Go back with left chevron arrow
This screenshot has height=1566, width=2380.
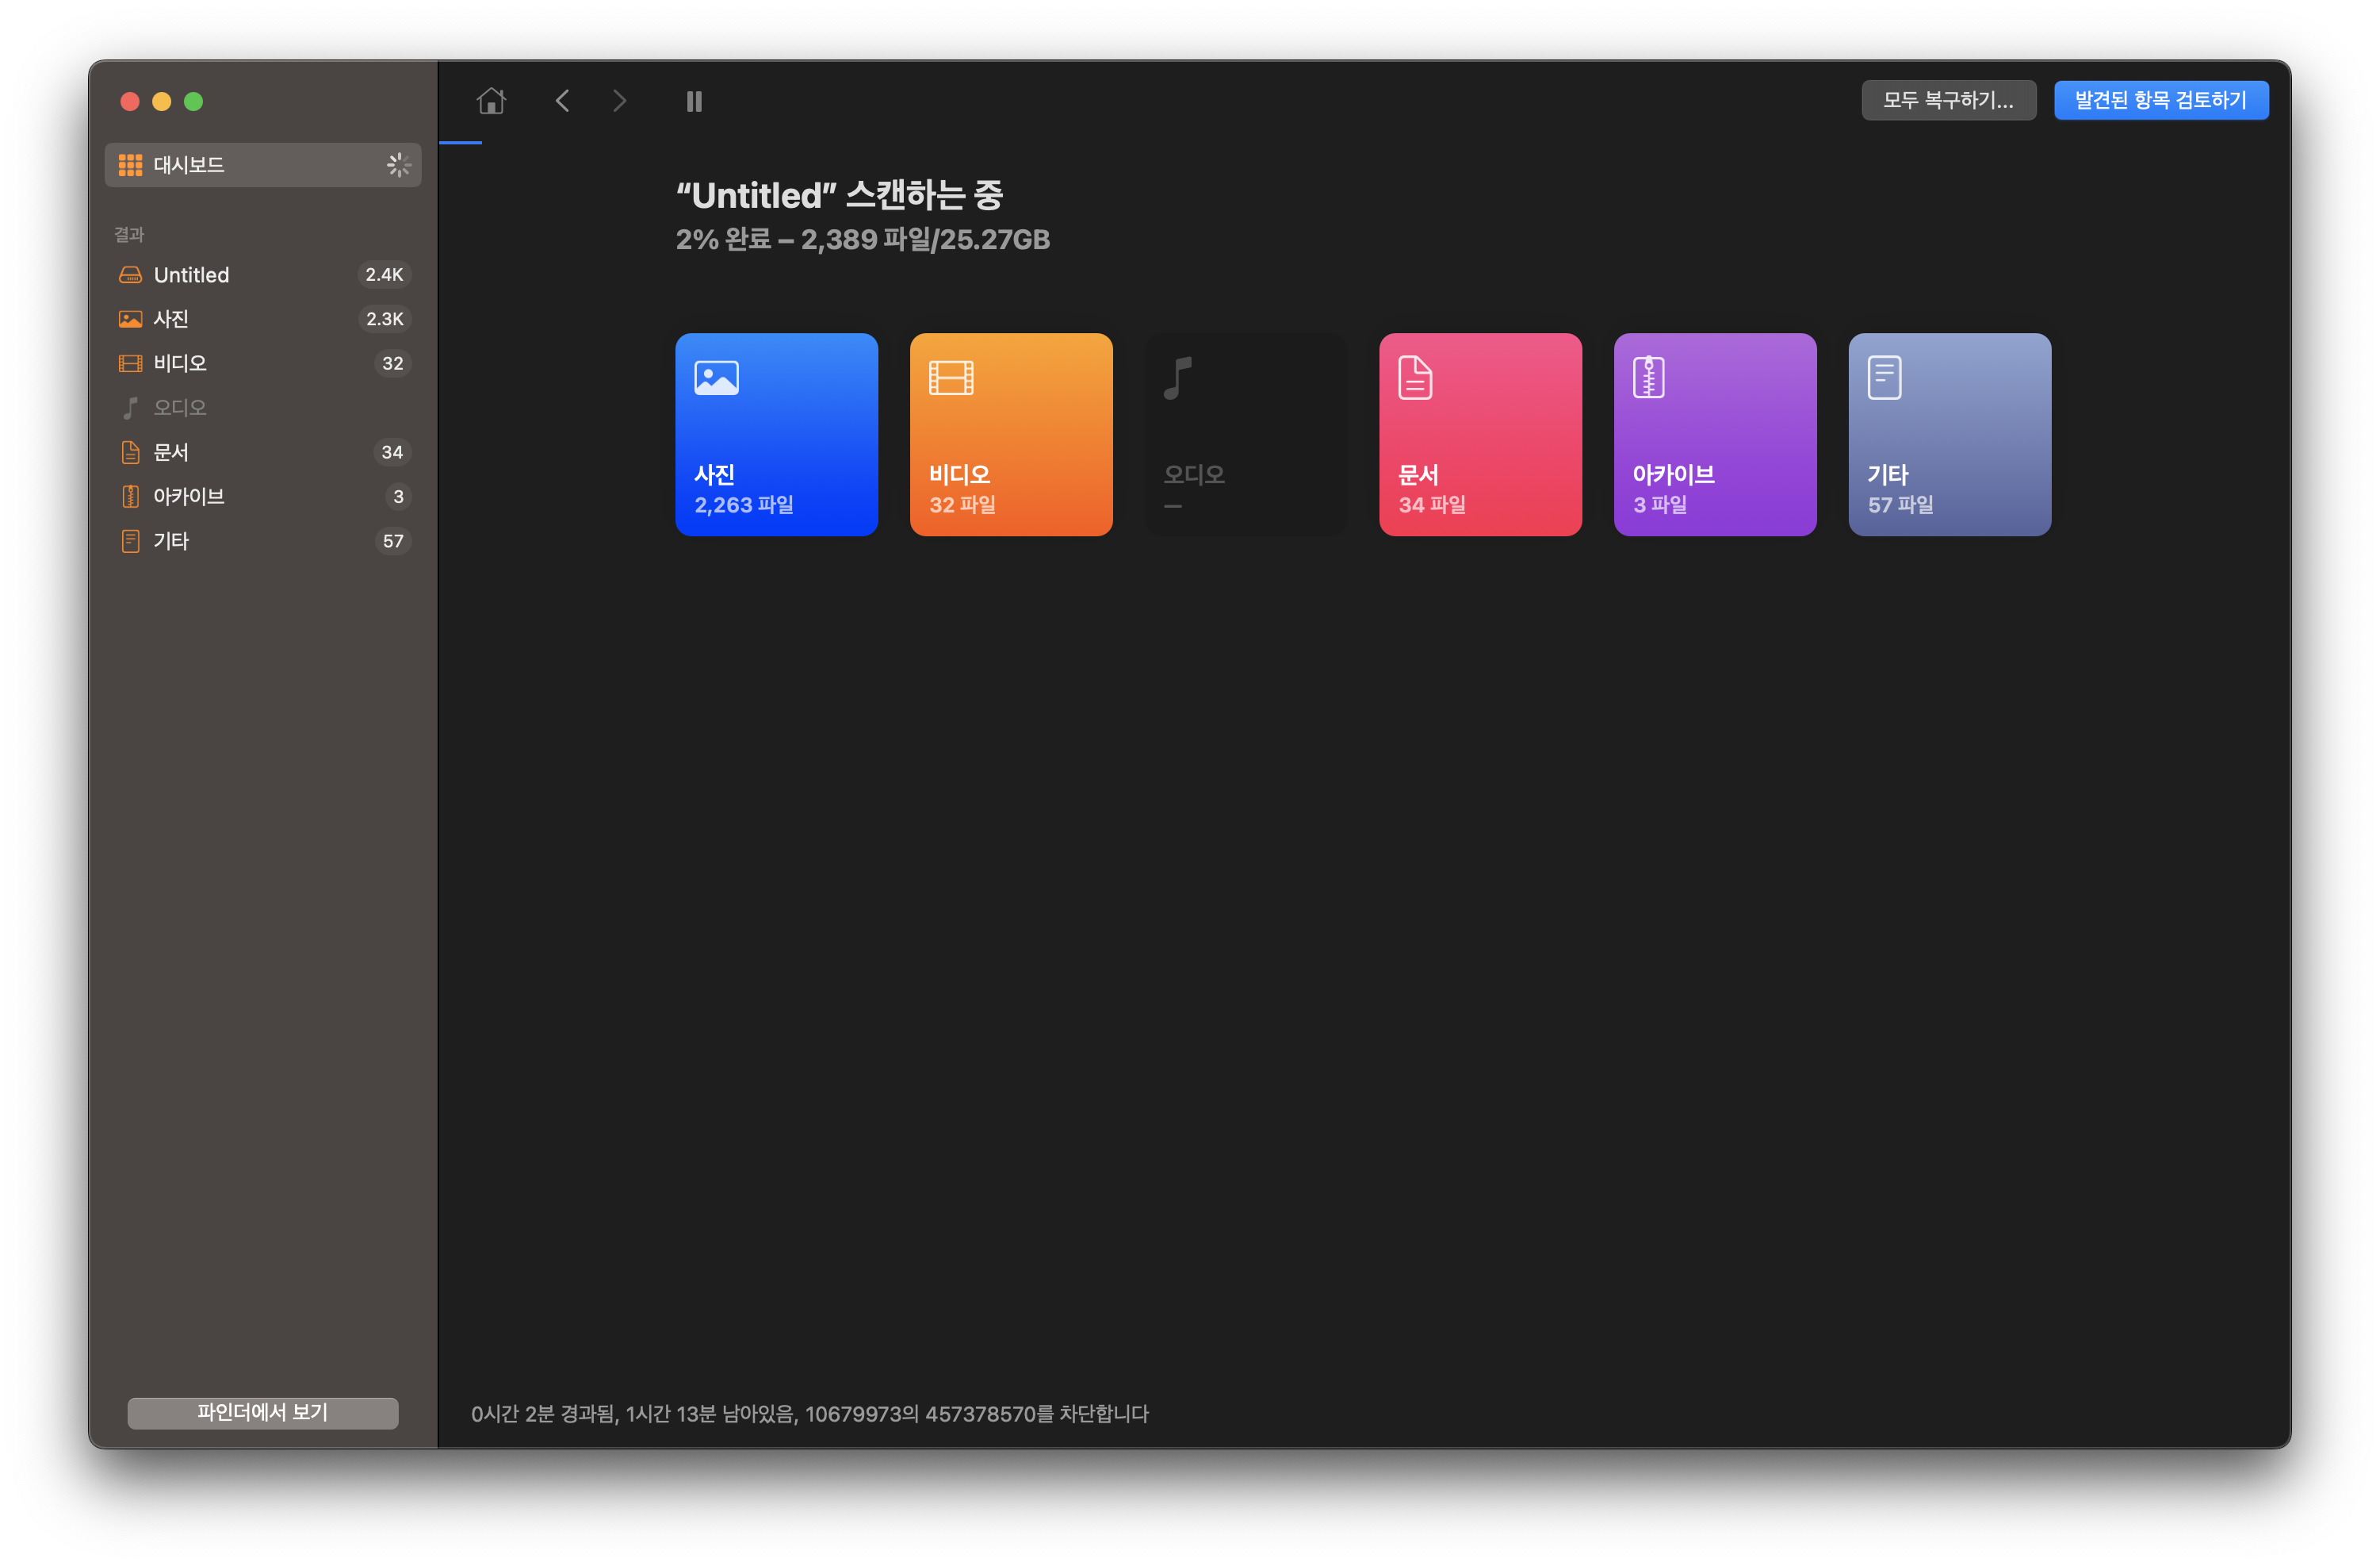pyautogui.click(x=562, y=101)
